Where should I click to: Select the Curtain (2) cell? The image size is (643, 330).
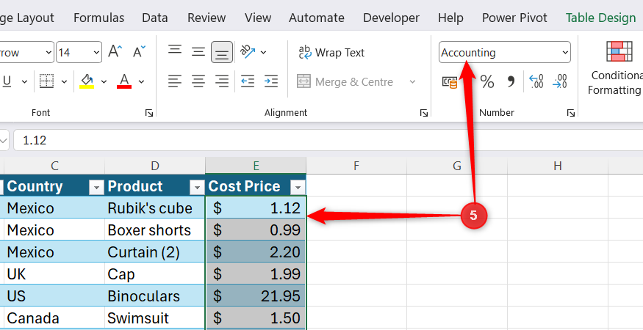[x=155, y=252]
